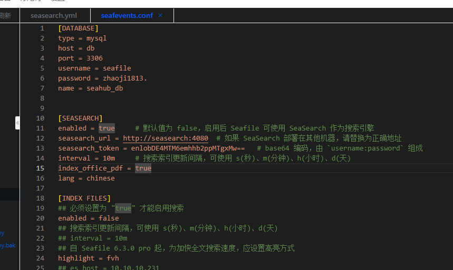This screenshot has height=270, width=453.
Task: Click the base64 comment on line 13
Action: coord(340,148)
